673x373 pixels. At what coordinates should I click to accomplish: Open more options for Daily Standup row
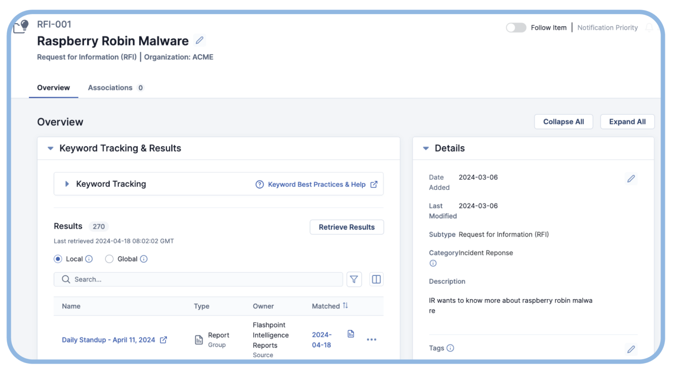(x=371, y=340)
